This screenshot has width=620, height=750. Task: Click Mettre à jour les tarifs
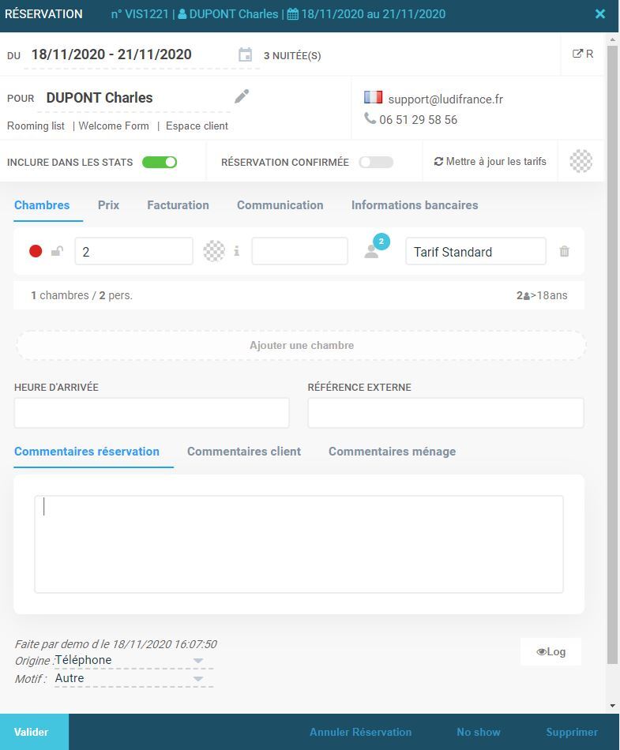pos(490,162)
